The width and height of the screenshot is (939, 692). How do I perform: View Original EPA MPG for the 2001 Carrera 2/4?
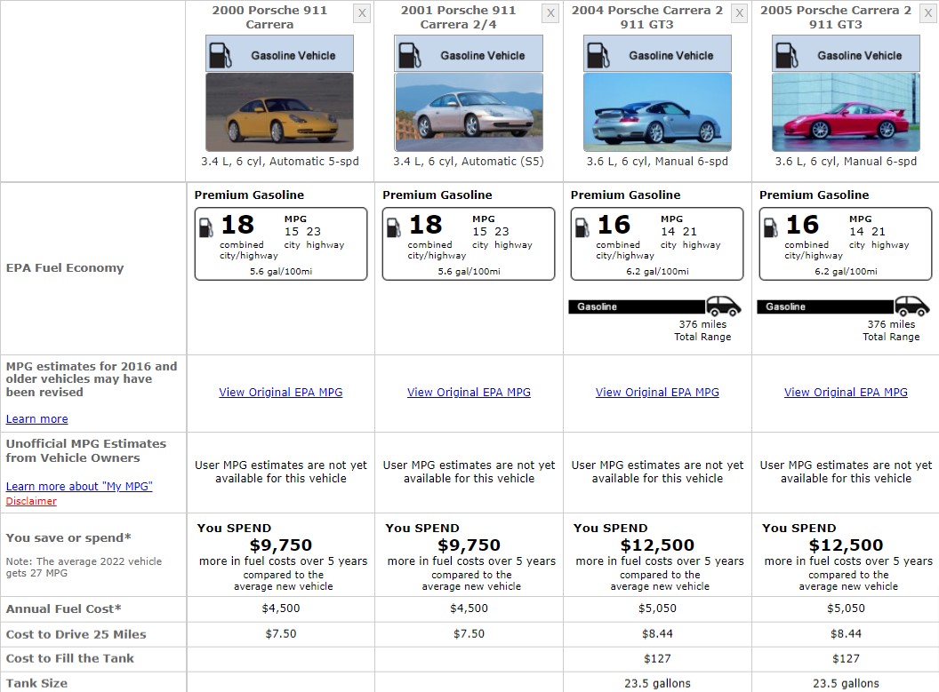tap(469, 393)
